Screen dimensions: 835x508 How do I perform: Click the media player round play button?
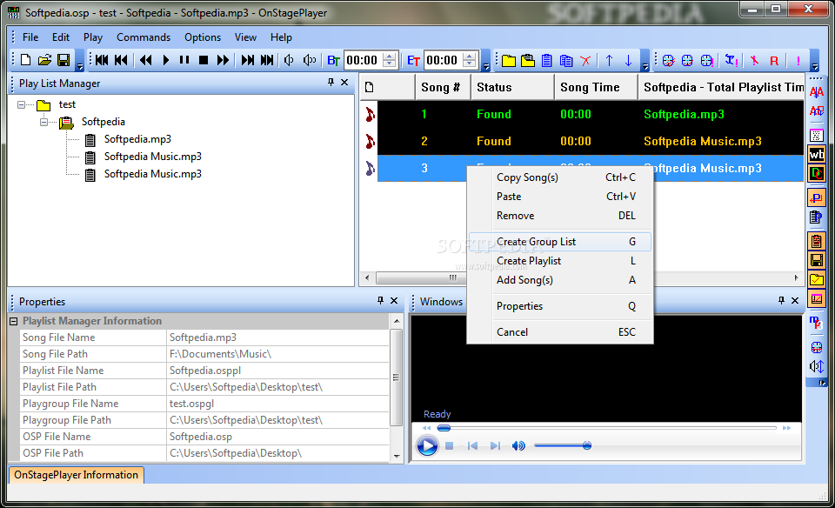point(426,445)
